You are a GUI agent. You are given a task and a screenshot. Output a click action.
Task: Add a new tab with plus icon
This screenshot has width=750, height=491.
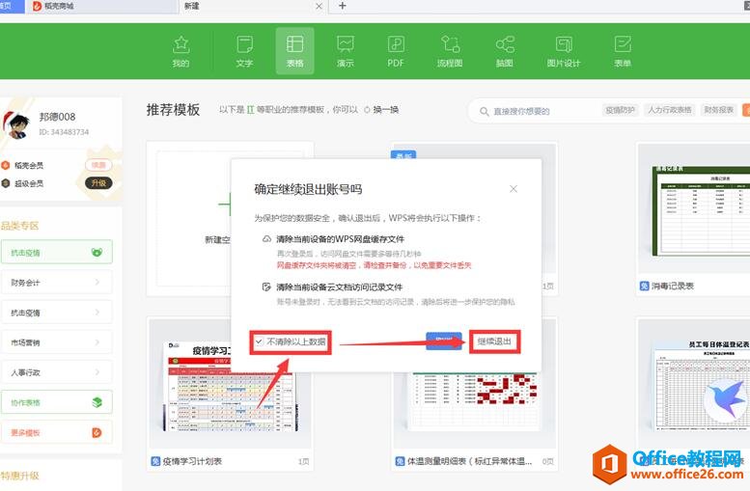click(x=343, y=6)
